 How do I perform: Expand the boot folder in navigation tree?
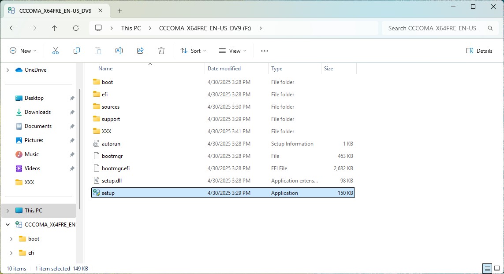[11, 239]
